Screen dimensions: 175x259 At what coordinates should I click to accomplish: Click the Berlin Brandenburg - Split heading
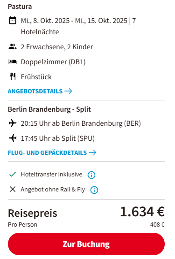click(x=49, y=109)
